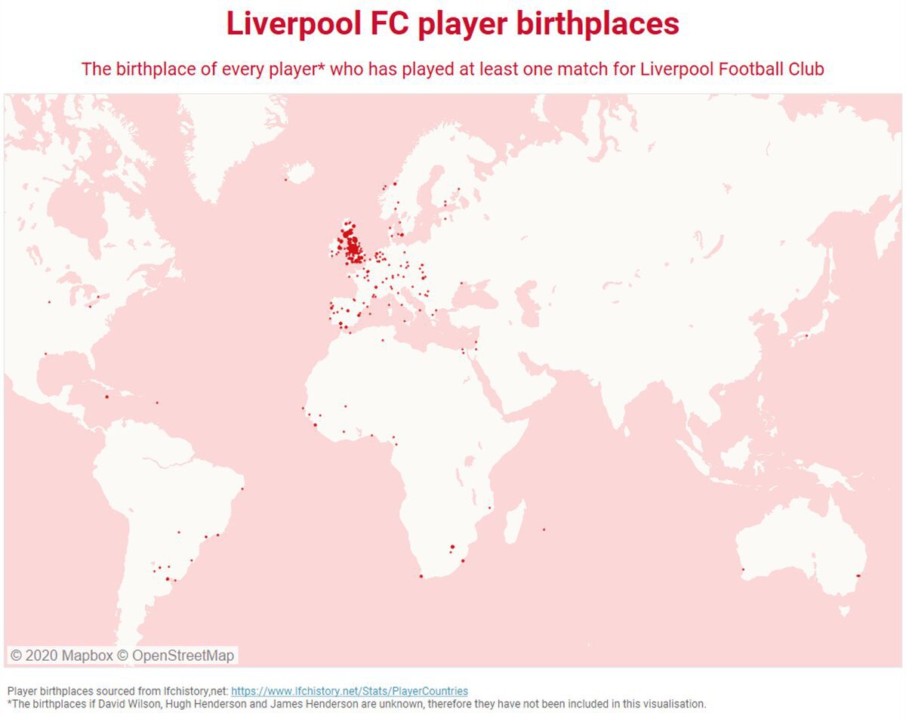Select the dot on the Texas Gulf coast
The image size is (906, 725).
[45, 353]
